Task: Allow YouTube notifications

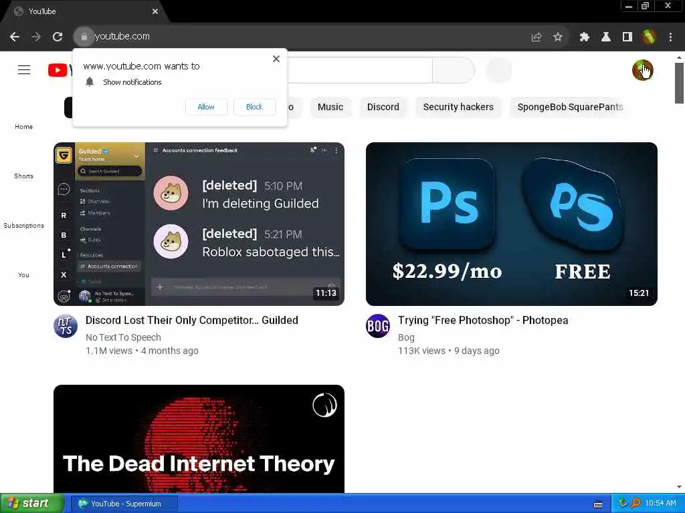Action: click(206, 107)
